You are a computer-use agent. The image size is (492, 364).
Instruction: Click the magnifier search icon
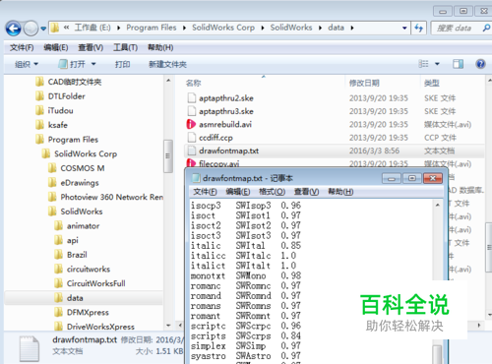[486, 29]
